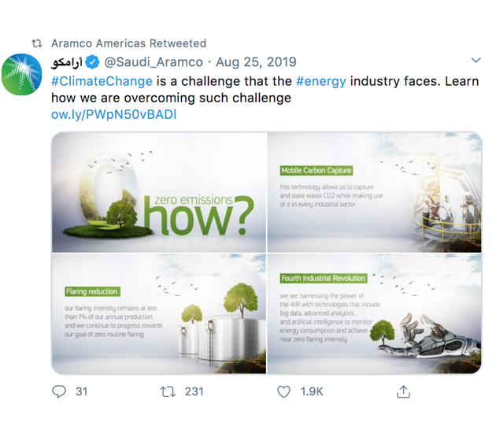
Task: Open the Fourth Industrial Revolution image
Action: pos(375,314)
